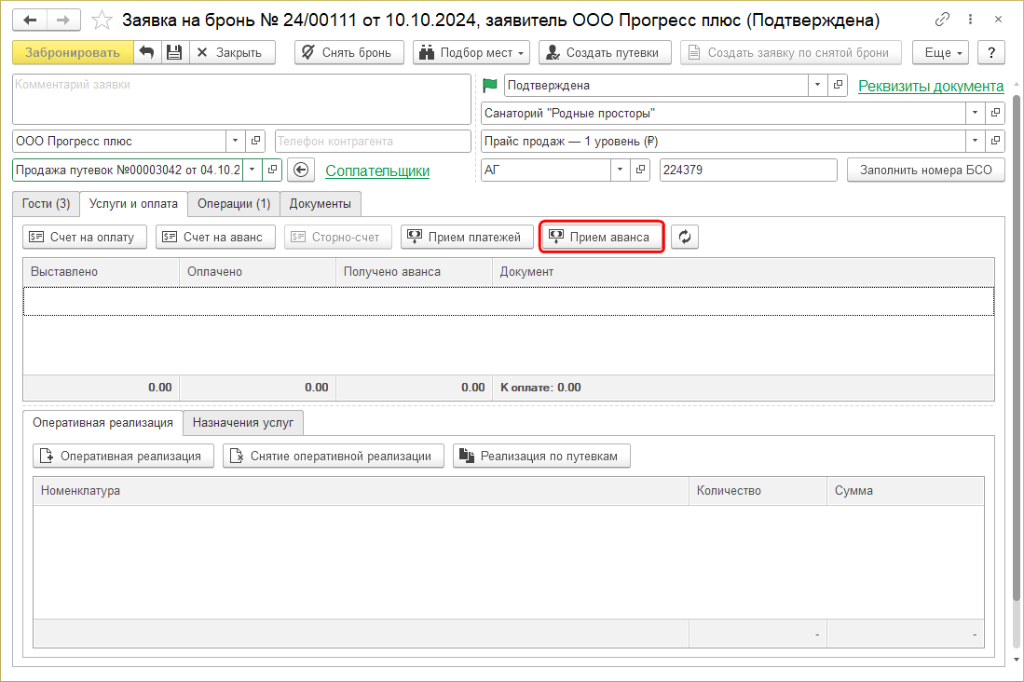The width and height of the screenshot is (1024, 682).
Task: Open the ООО Прогресс плюс contractor card
Action: tap(255, 141)
